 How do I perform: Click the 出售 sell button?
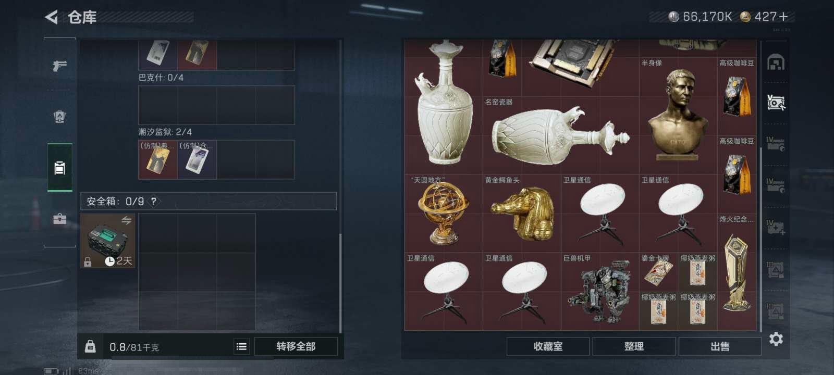(720, 346)
